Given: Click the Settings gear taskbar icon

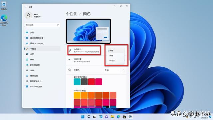Looking at the screenshot, I should pos(130,117).
